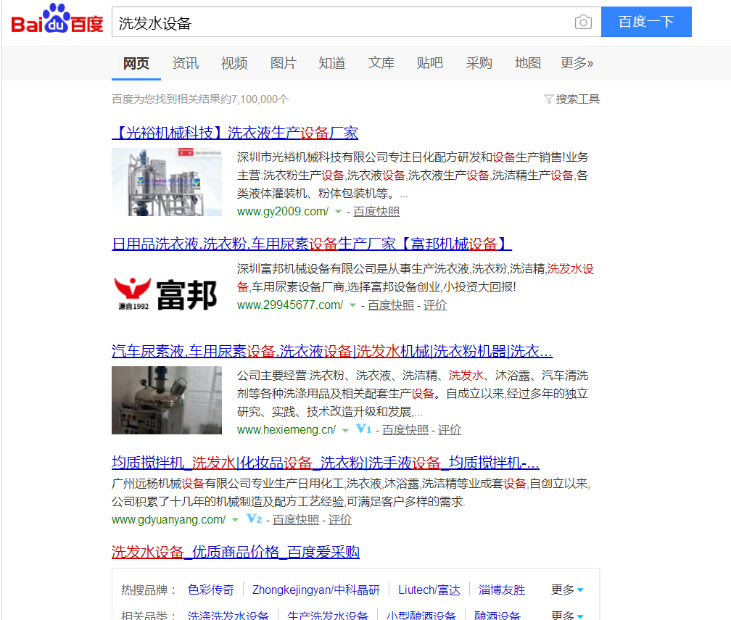Viewport: 731px width, 620px height.
Task: Open camera image search icon
Action: tap(583, 22)
